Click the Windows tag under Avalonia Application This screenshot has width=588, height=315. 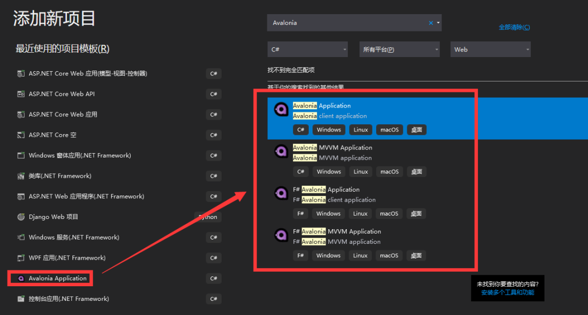329,130
